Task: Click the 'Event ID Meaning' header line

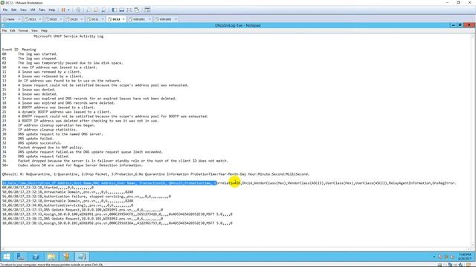Action: (x=19, y=50)
